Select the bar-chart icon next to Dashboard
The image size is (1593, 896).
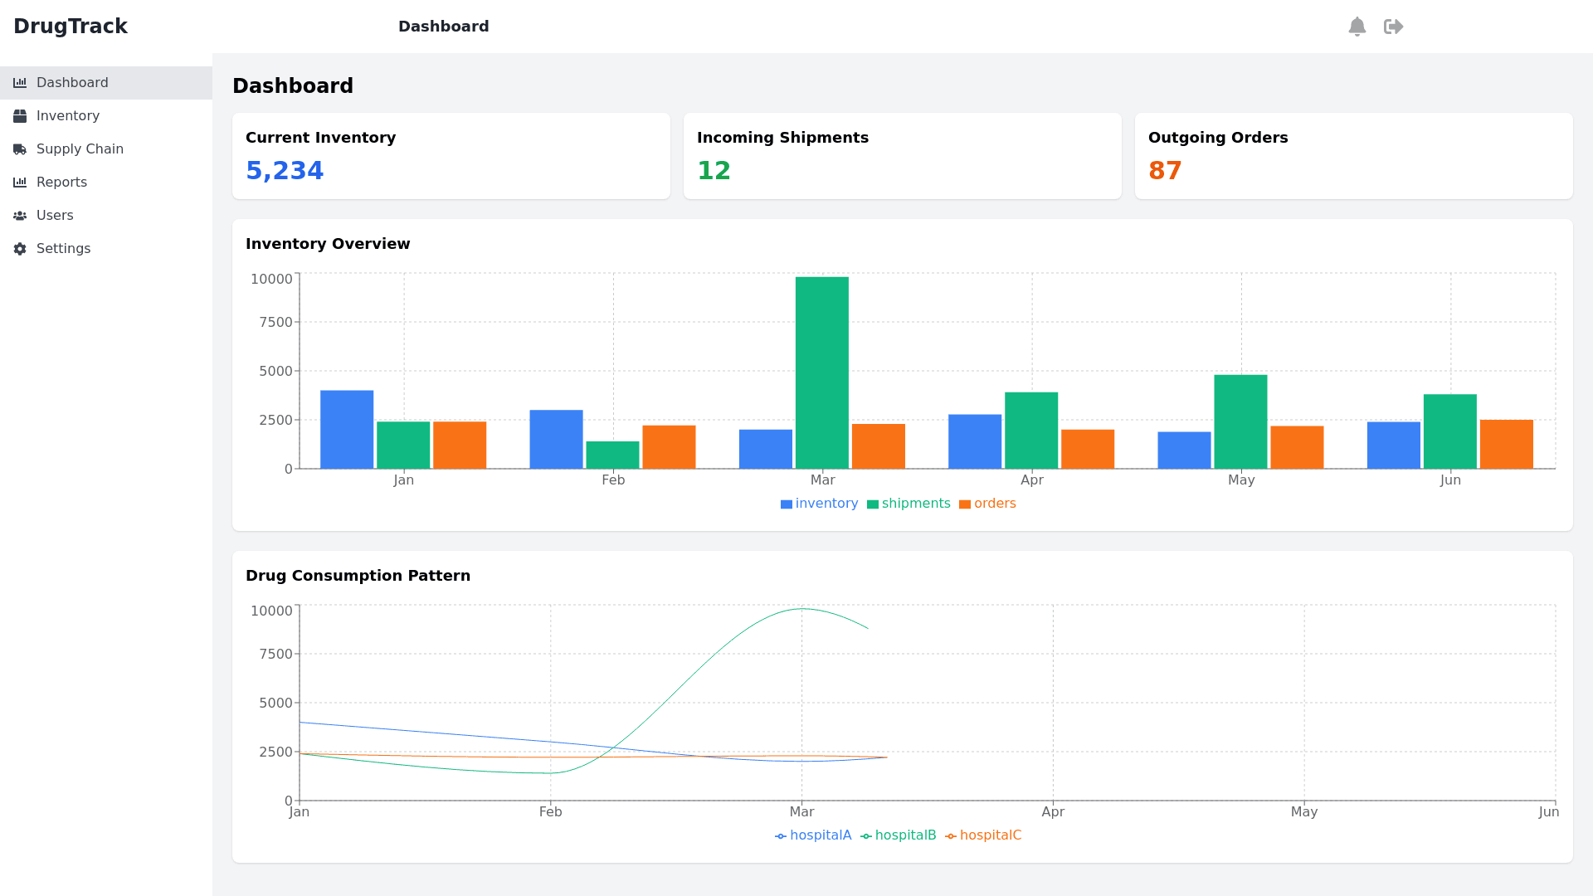coord(21,82)
